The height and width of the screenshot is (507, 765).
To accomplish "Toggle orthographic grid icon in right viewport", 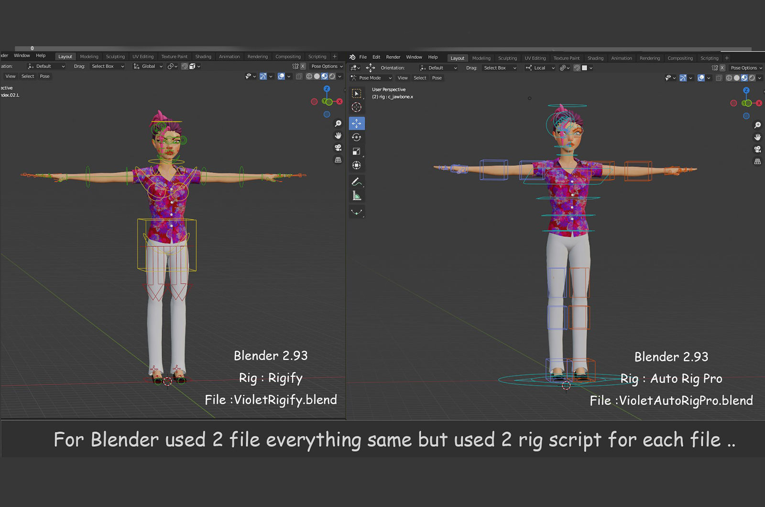I will pos(757,162).
